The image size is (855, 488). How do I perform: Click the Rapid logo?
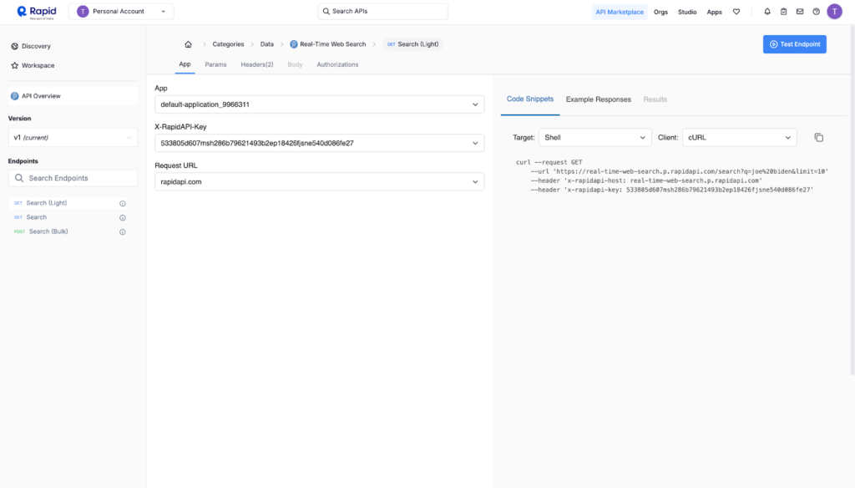36,12
